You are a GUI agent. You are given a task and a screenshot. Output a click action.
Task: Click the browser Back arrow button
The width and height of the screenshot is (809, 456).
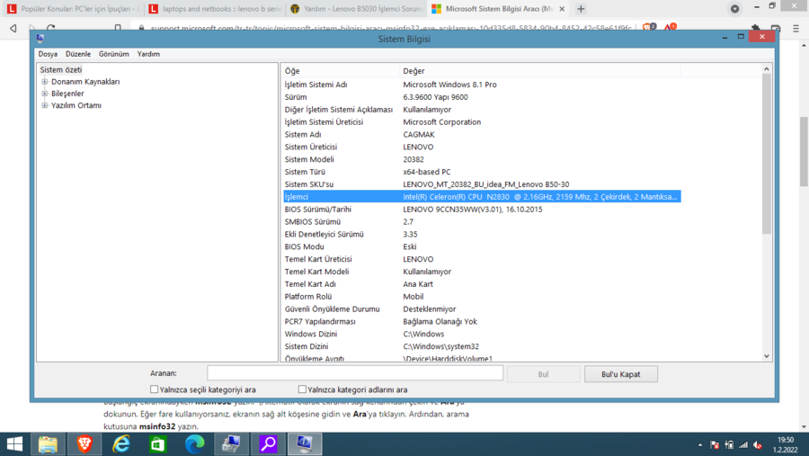(13, 28)
